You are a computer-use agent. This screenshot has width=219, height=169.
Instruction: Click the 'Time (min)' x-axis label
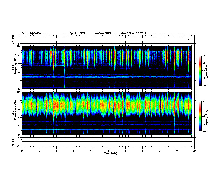111,153
